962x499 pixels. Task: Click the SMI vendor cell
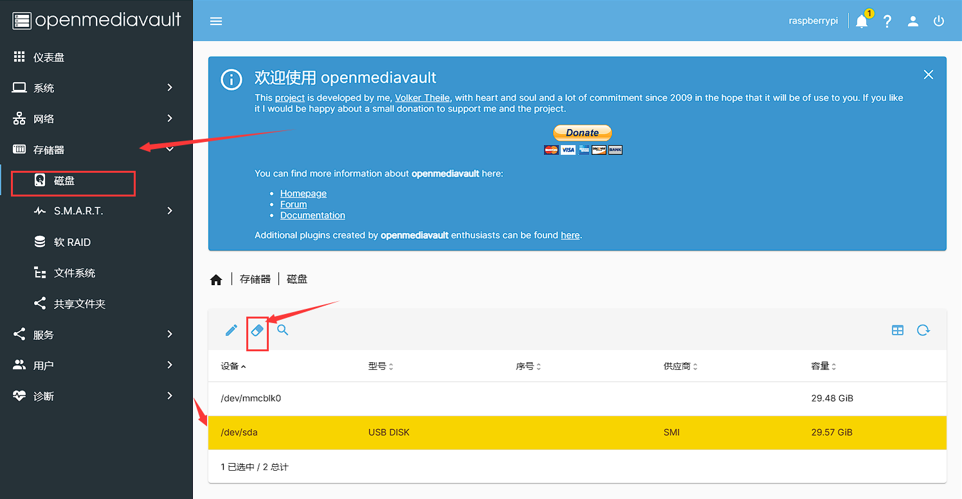[671, 432]
